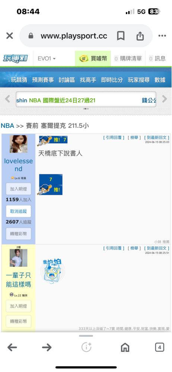Toggle 取消追蹤 for lovelessend
Viewport: 172px width, 372px height.
[x=19, y=211]
